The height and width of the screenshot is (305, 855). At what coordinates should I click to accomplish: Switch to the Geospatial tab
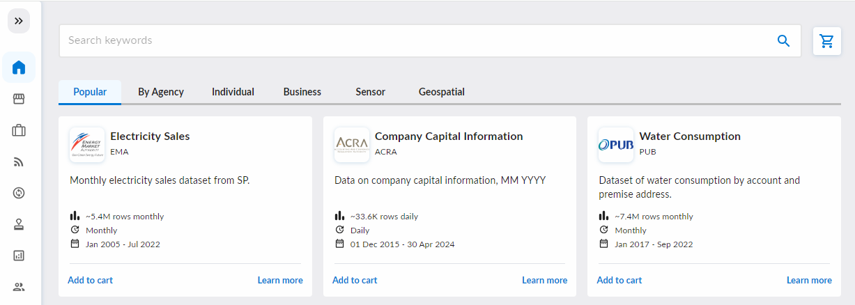pyautogui.click(x=442, y=92)
